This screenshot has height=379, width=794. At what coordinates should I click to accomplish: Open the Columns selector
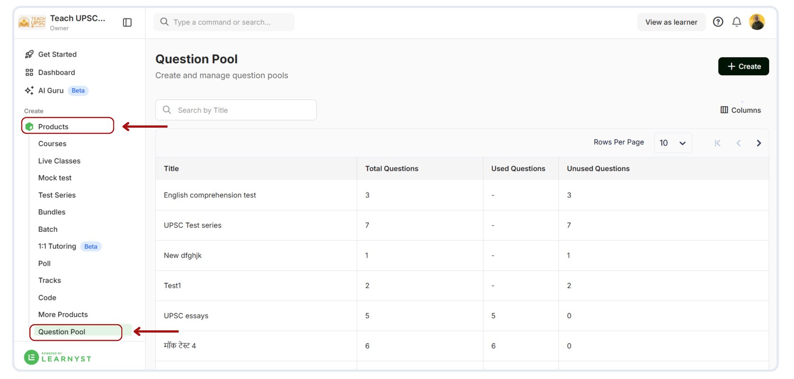pos(740,110)
